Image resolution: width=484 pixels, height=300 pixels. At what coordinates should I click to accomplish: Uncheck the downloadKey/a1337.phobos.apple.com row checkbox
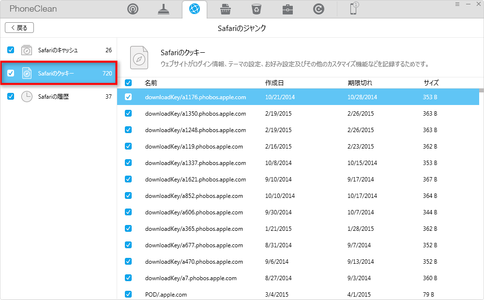128,163
